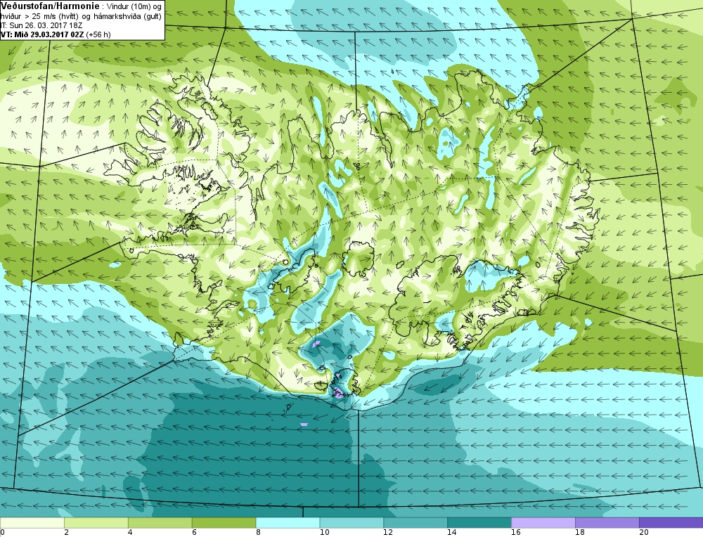This screenshot has width=703, height=537.
Task: Select the cyan 10–12 m/s legend swatch
Action: pos(351,523)
